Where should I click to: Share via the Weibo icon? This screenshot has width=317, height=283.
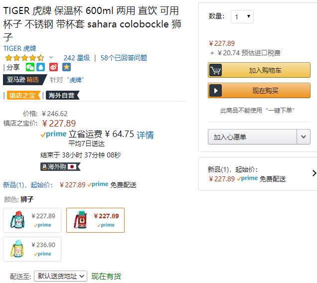coord(53,67)
